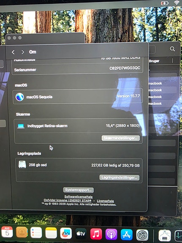Click the battery status icon
This screenshot has height=243, width=182.
165,3
